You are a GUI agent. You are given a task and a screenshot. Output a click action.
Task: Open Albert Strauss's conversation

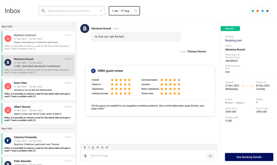click(38, 113)
